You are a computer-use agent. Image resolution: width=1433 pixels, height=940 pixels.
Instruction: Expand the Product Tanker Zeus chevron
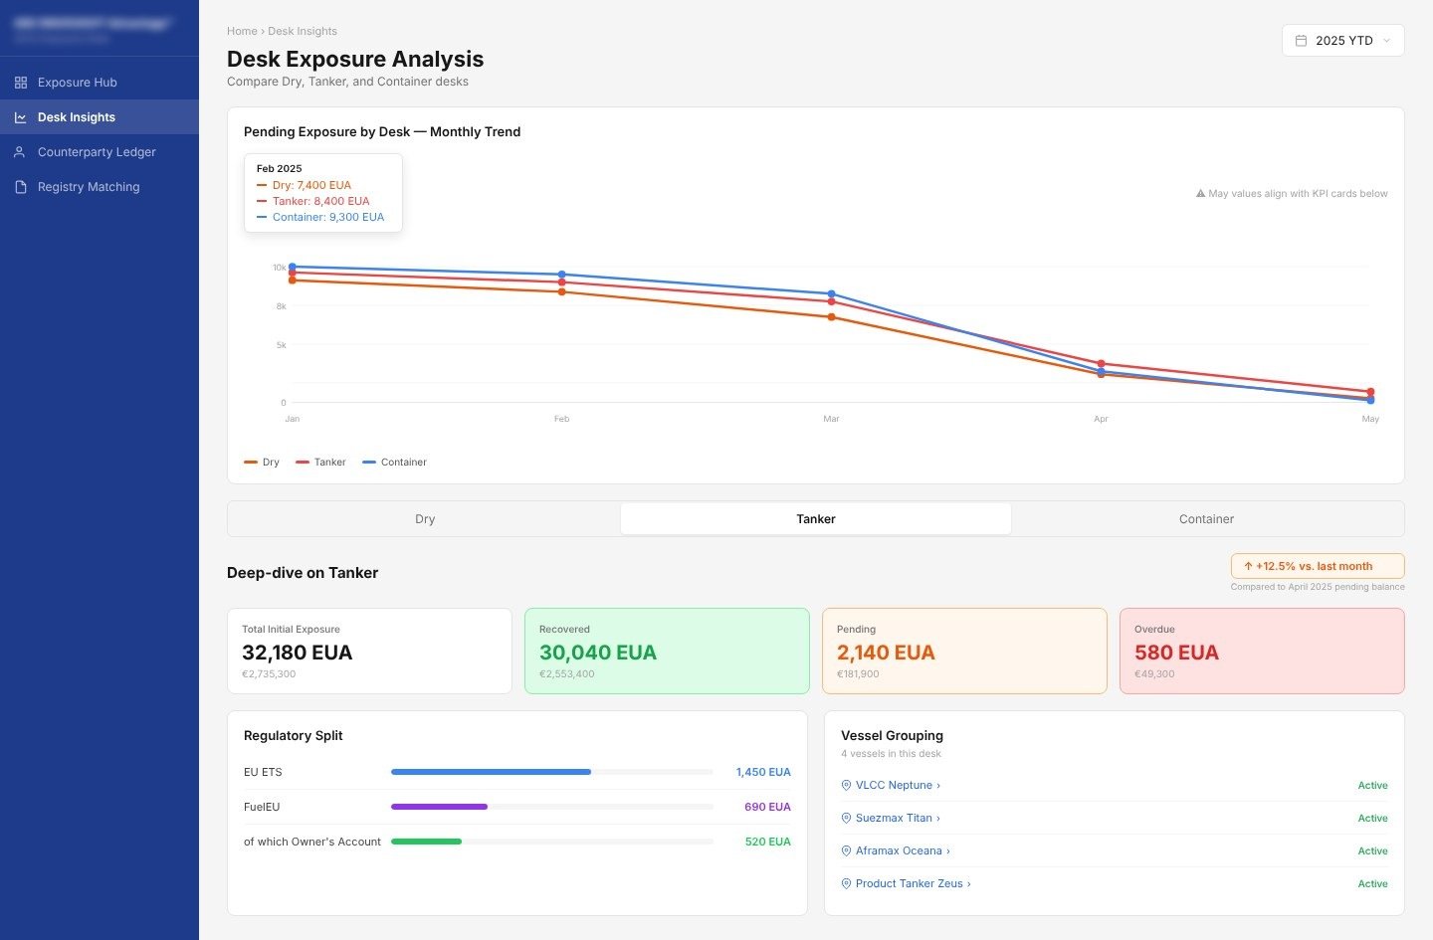tap(969, 884)
